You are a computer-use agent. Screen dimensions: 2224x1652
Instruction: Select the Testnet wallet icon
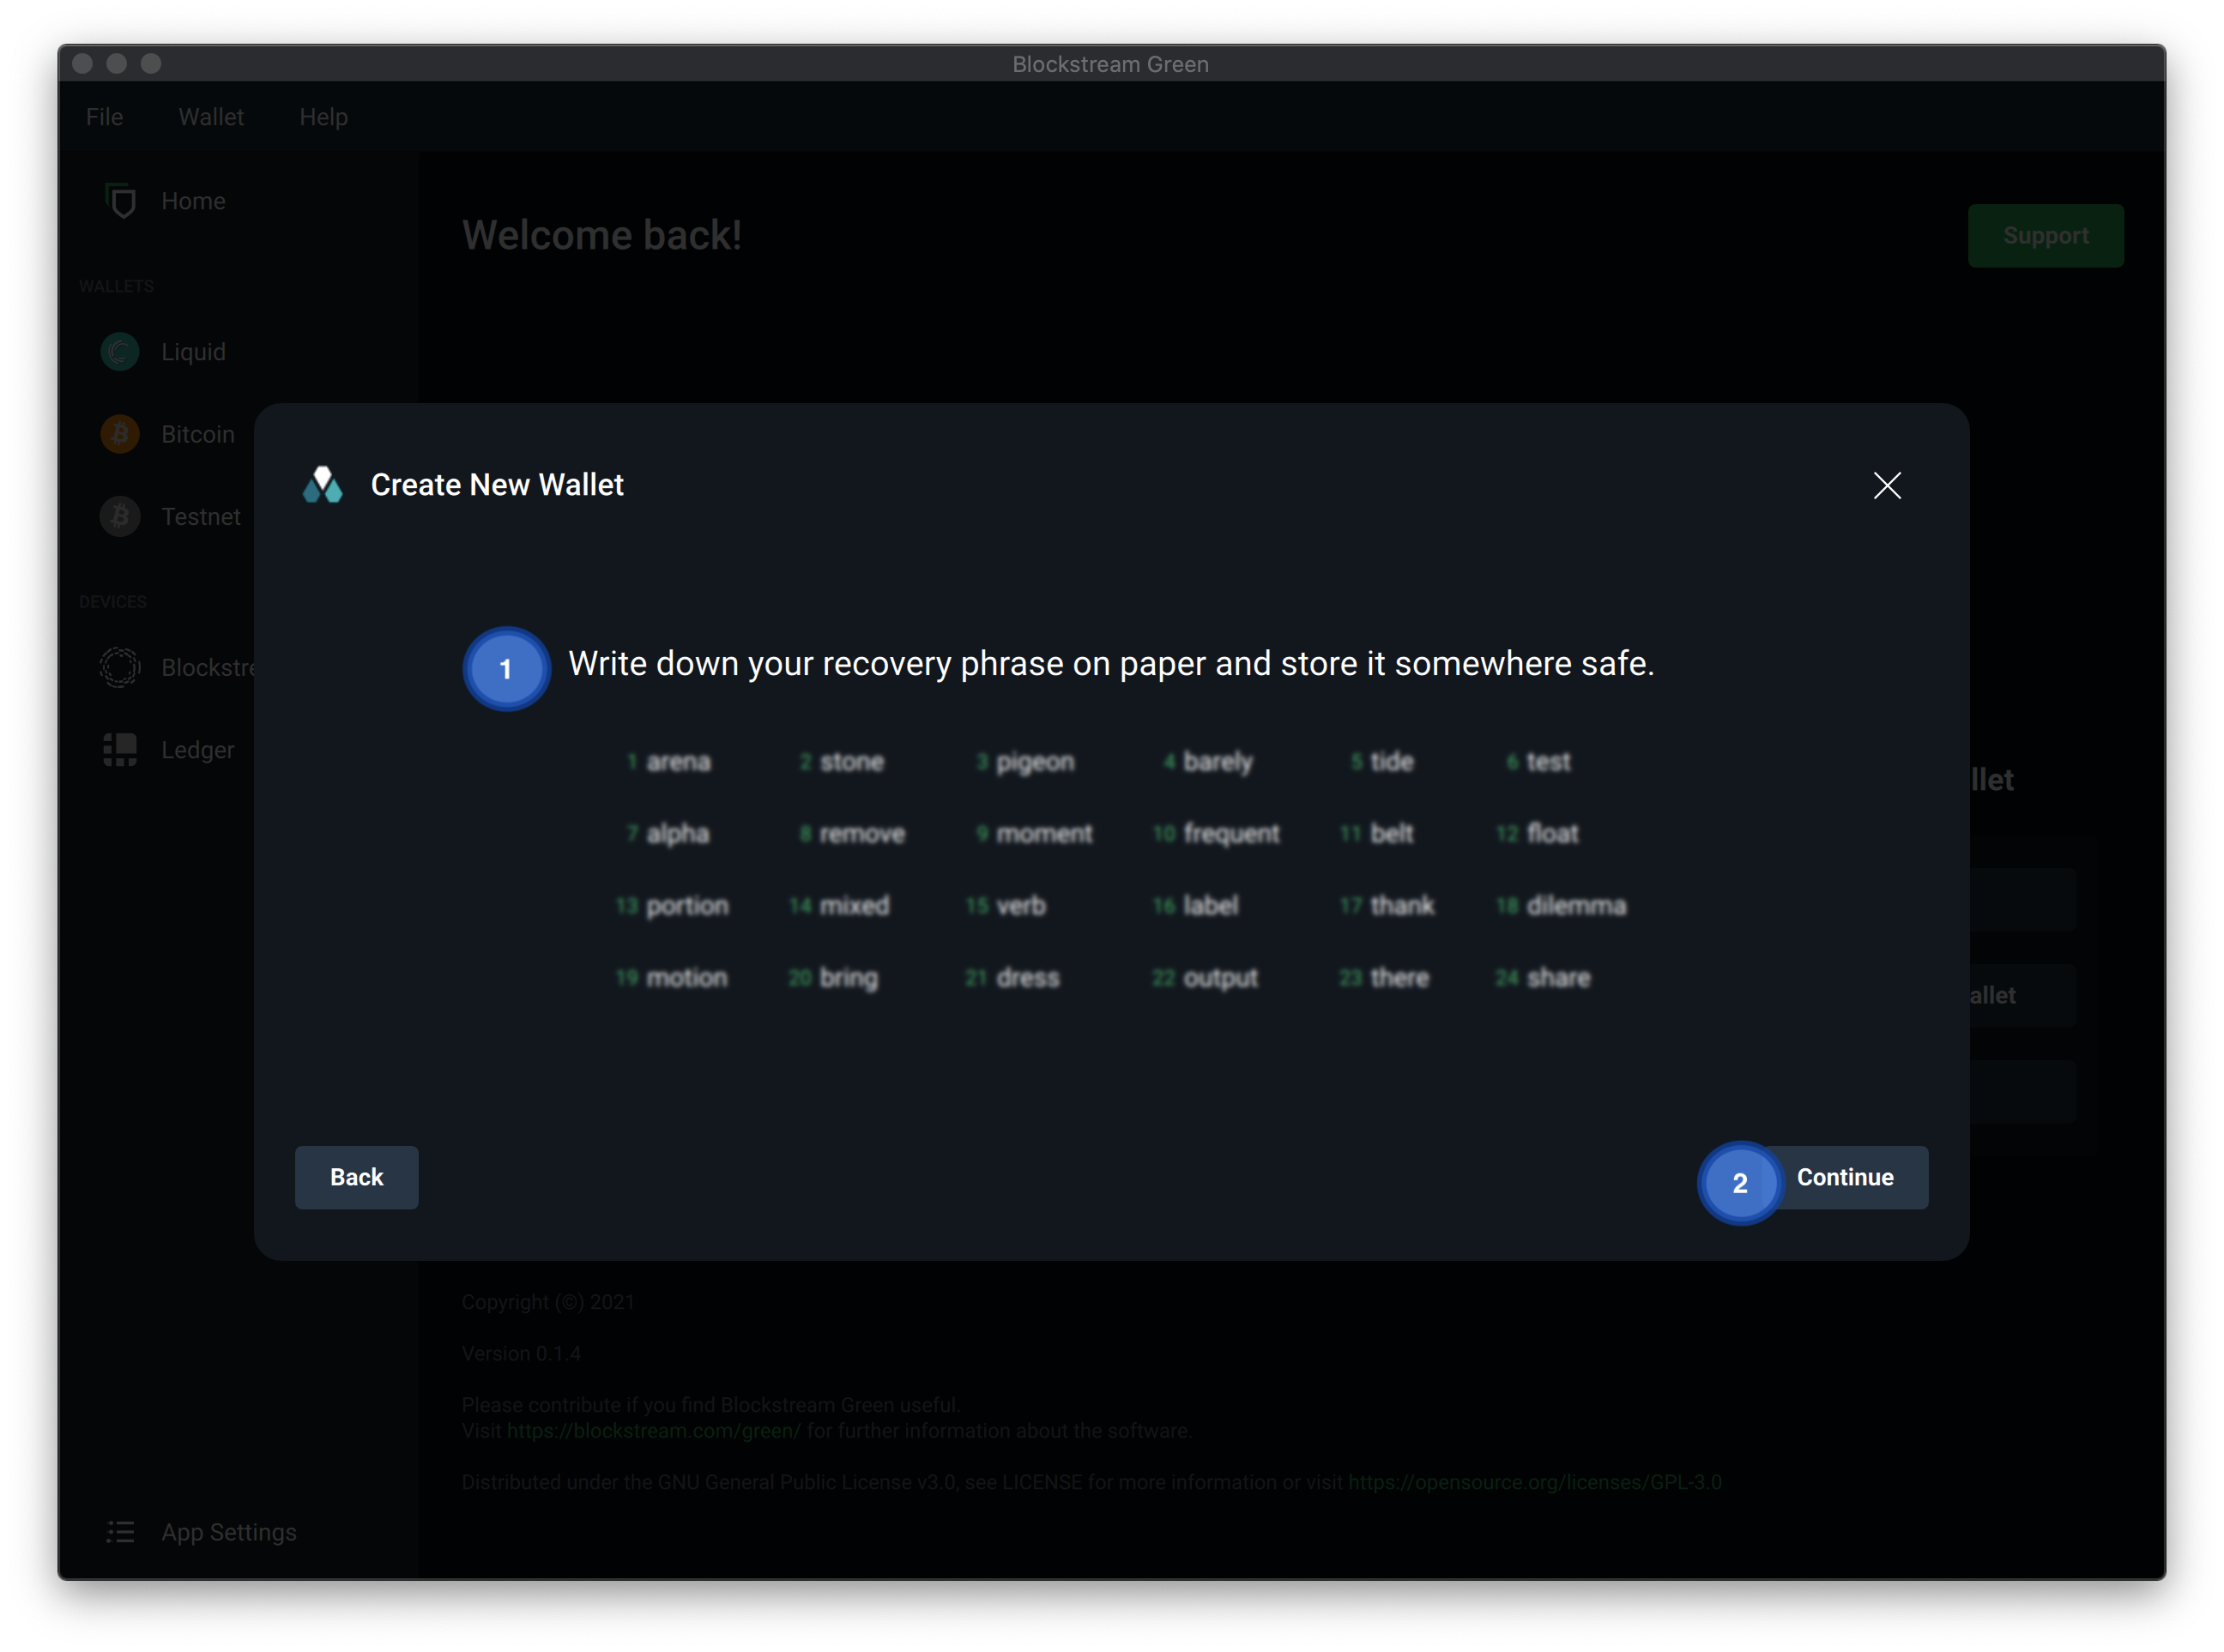coord(120,516)
